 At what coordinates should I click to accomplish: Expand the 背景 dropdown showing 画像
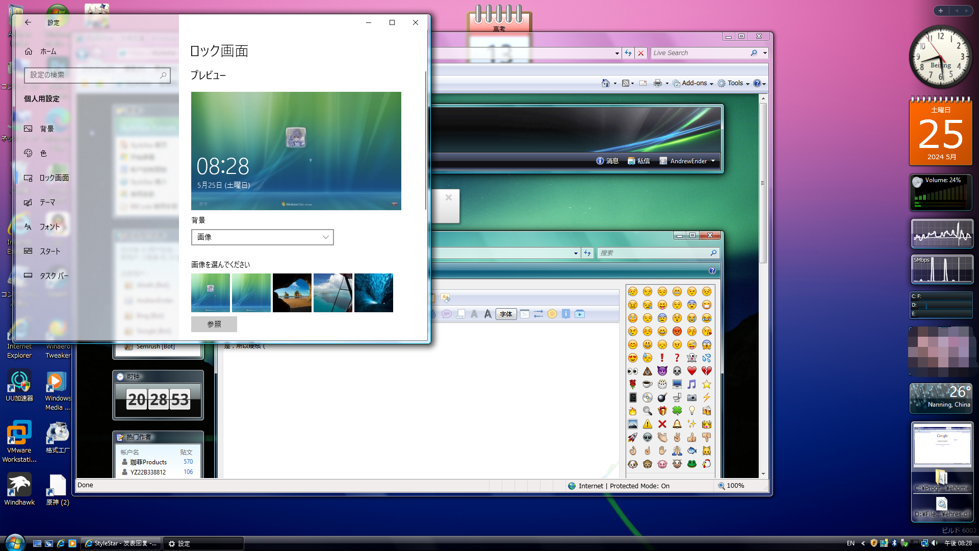[262, 237]
